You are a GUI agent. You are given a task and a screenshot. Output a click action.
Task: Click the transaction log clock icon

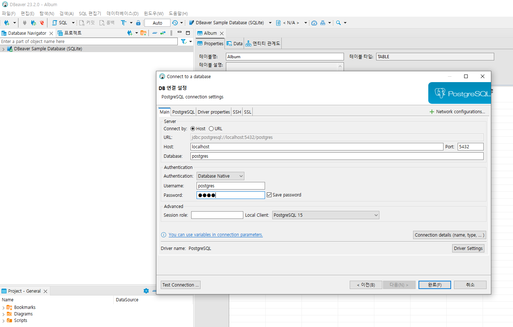click(175, 23)
